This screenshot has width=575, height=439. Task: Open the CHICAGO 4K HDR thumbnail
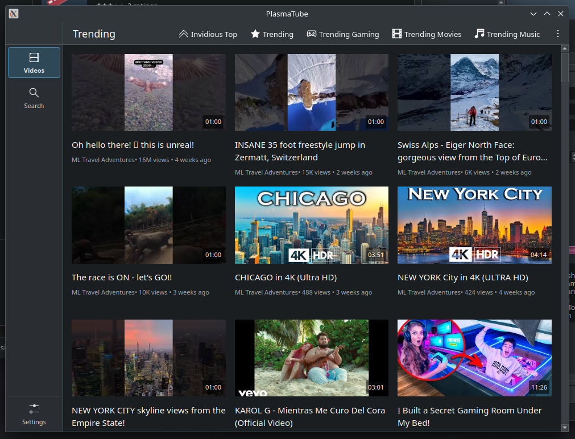click(312, 225)
